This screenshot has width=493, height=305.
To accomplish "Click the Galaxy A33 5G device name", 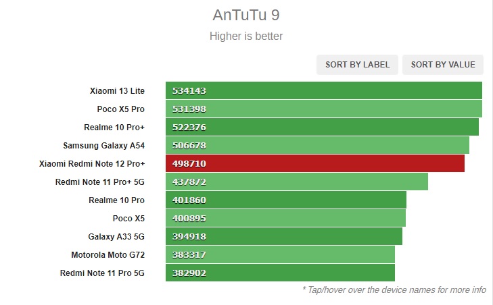I will coord(116,237).
